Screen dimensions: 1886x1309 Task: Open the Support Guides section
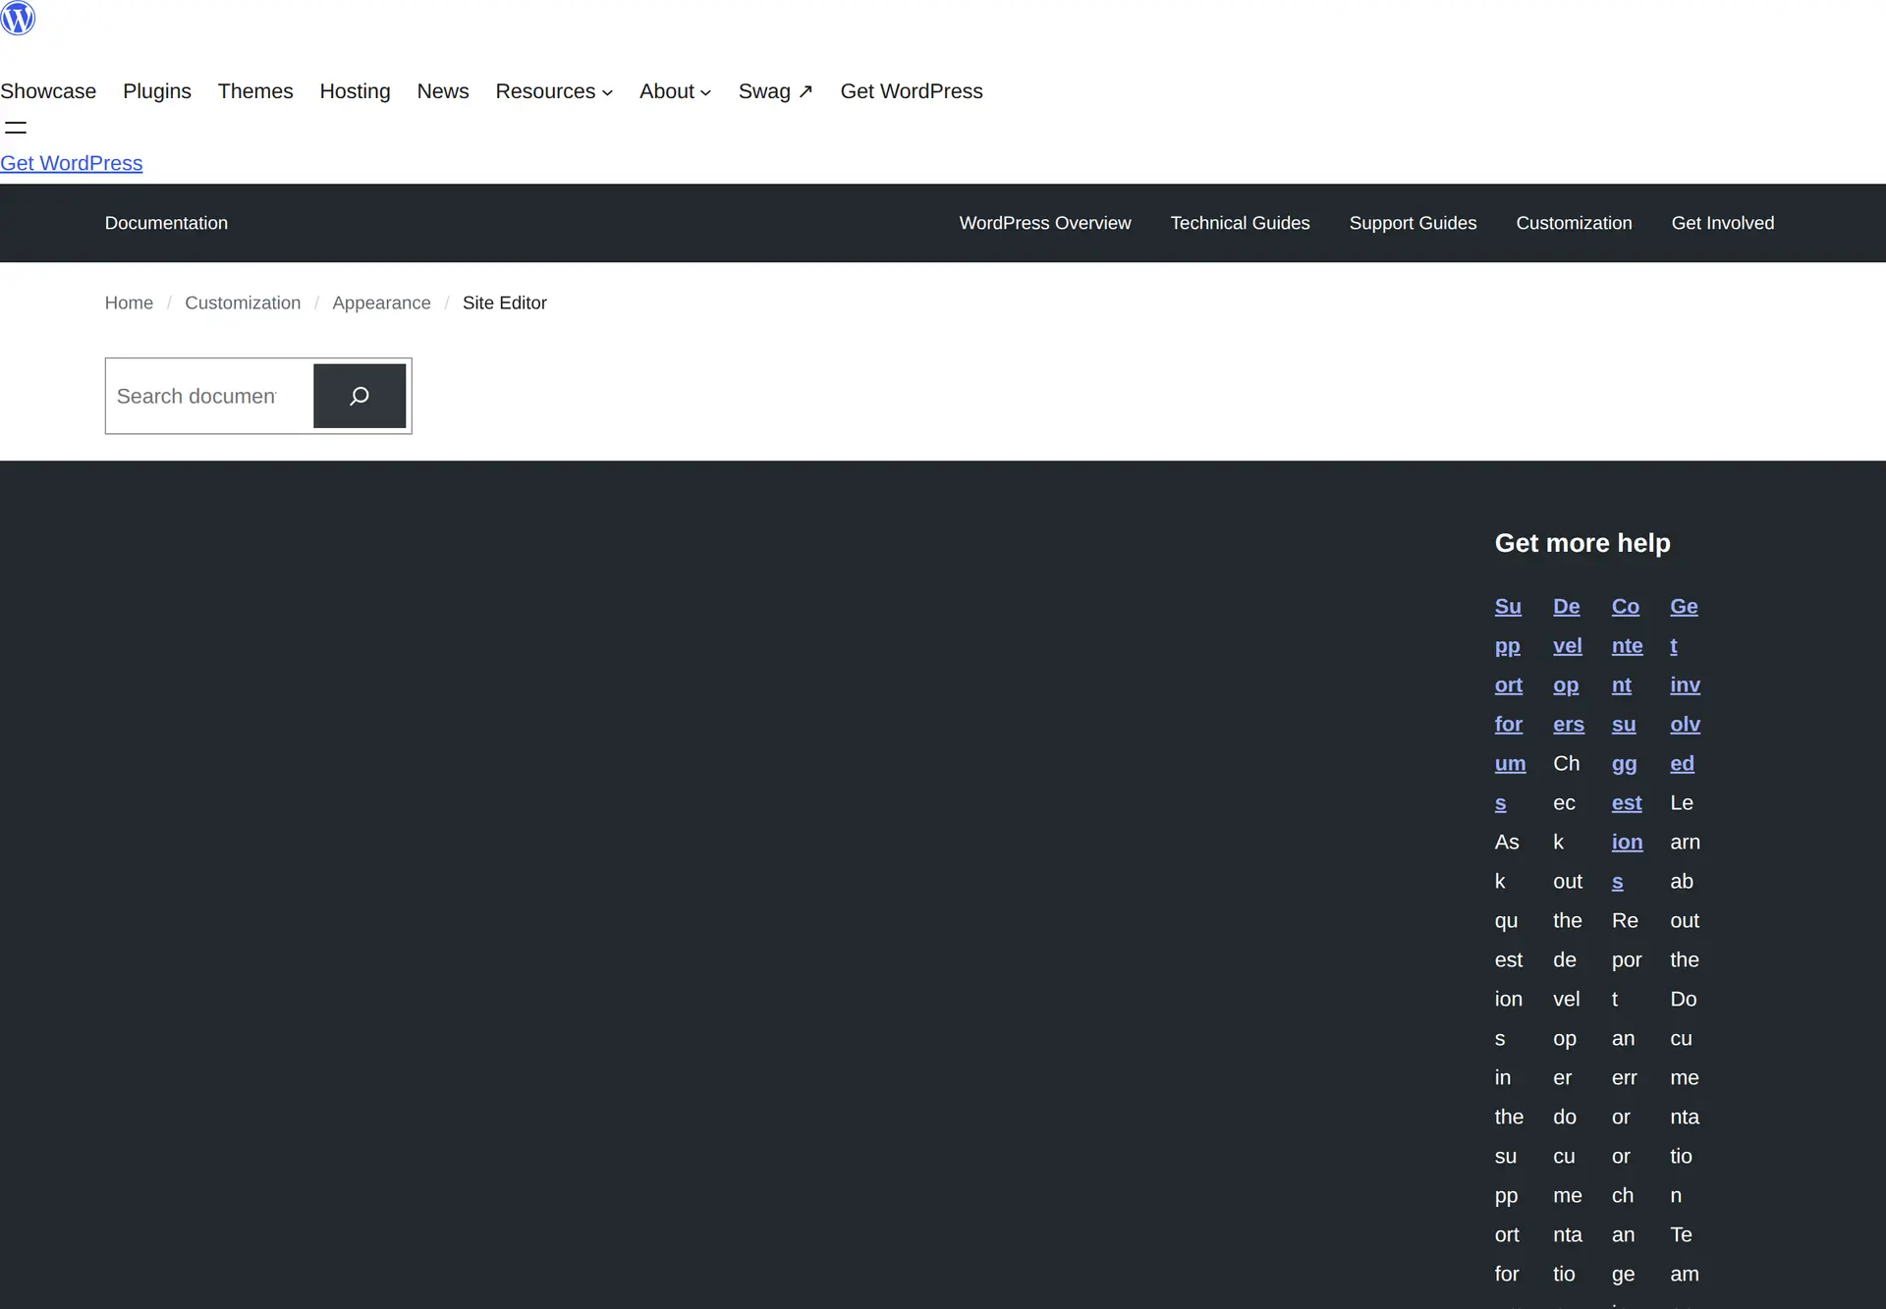tap(1413, 223)
